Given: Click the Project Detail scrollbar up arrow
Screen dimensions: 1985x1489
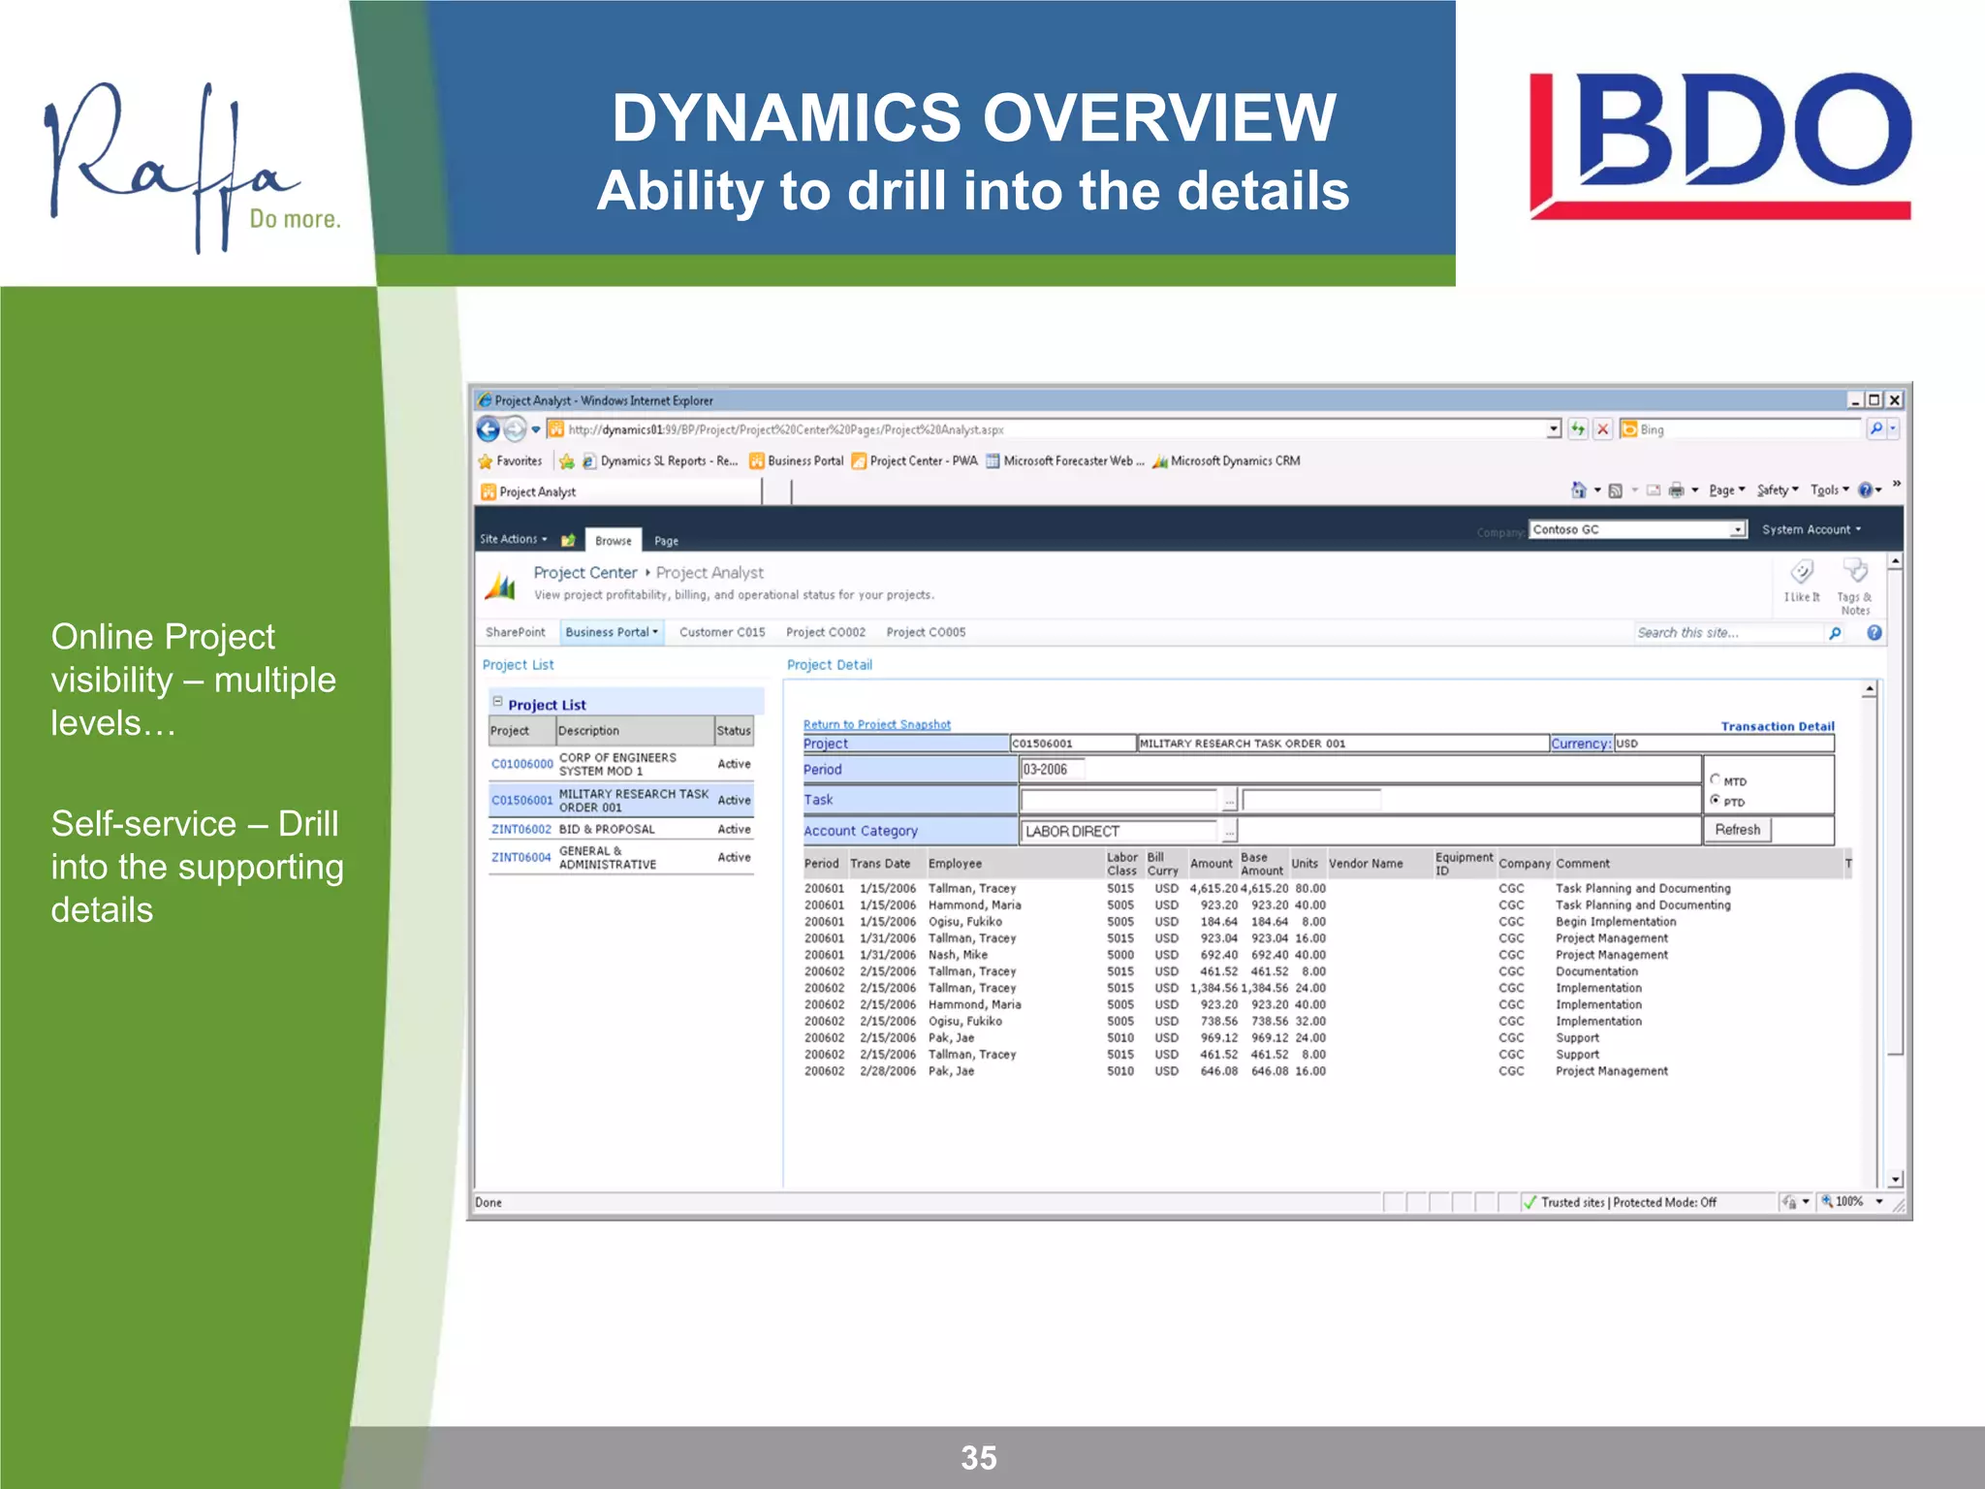Looking at the screenshot, I should click(x=1869, y=689).
